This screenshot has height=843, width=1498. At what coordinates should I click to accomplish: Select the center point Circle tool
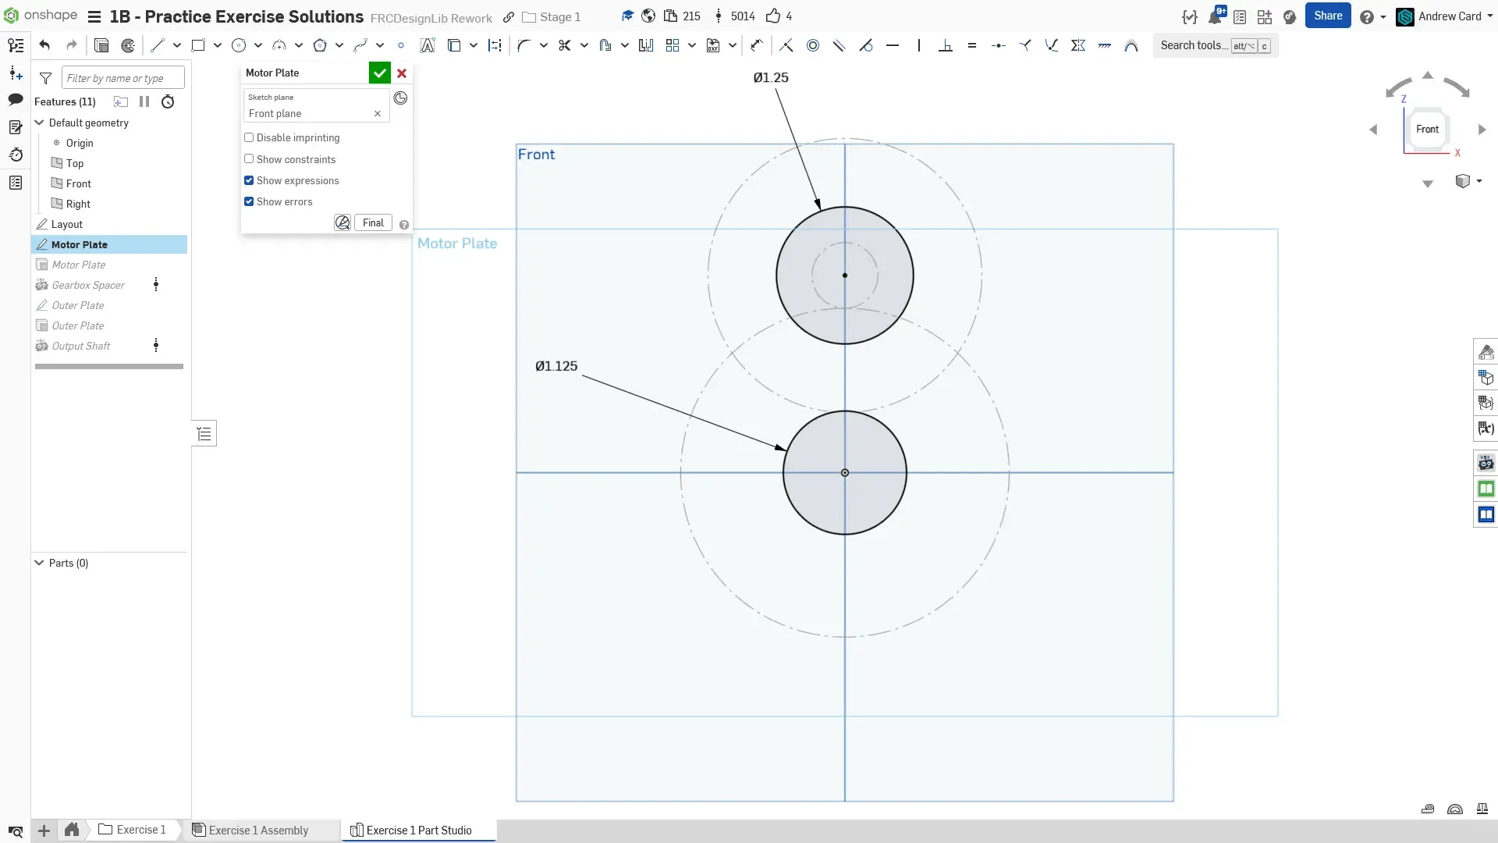(239, 45)
